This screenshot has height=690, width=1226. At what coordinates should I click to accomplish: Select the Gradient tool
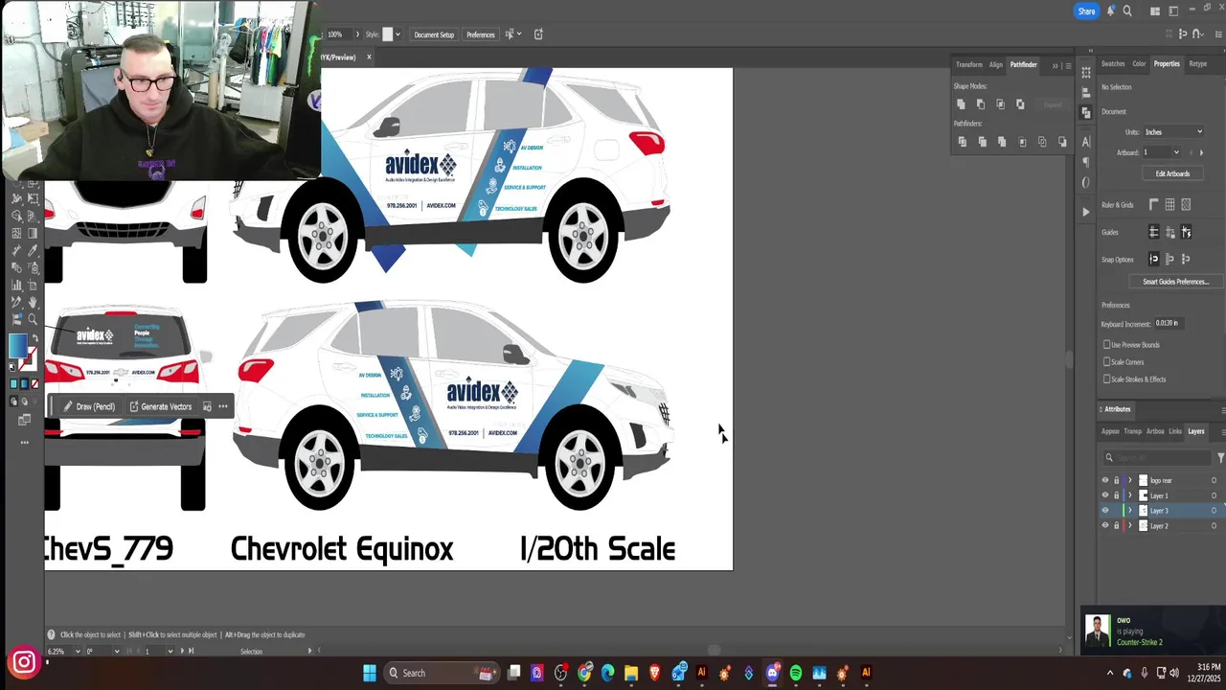tap(33, 233)
